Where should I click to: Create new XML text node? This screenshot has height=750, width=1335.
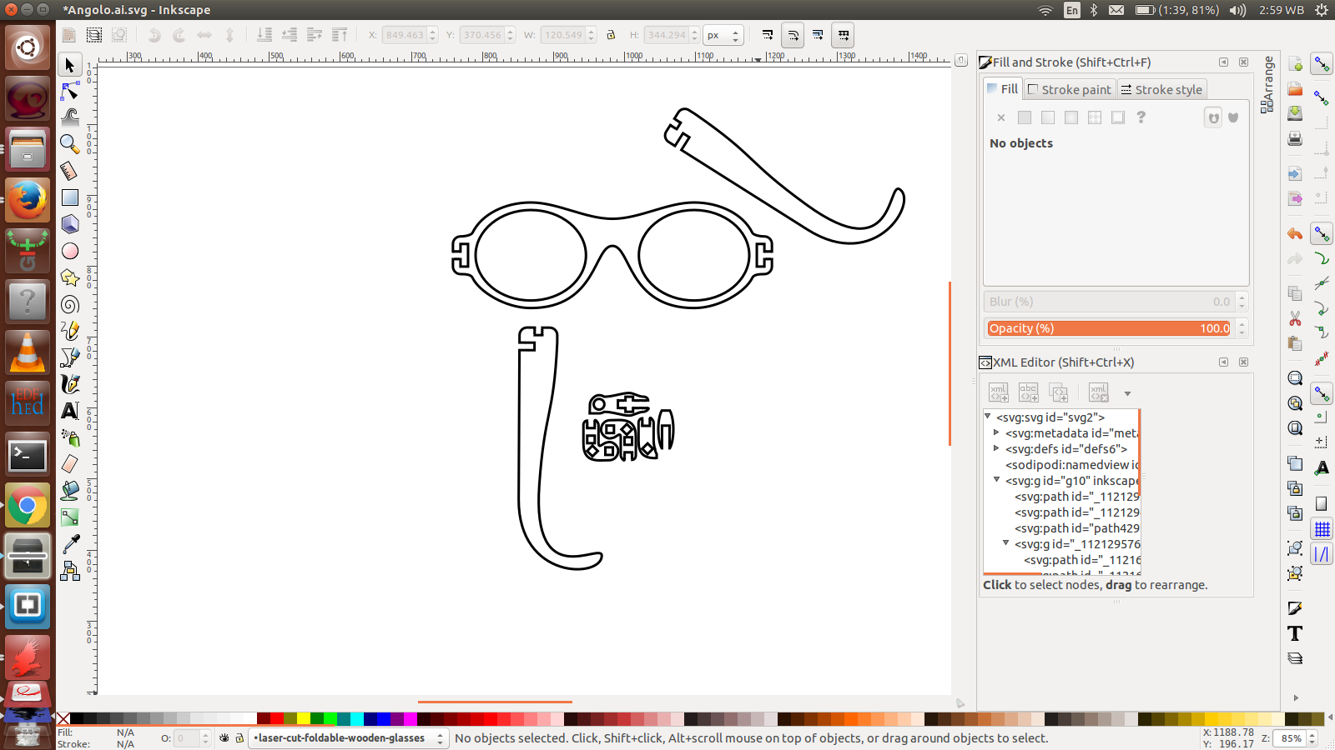point(1029,392)
